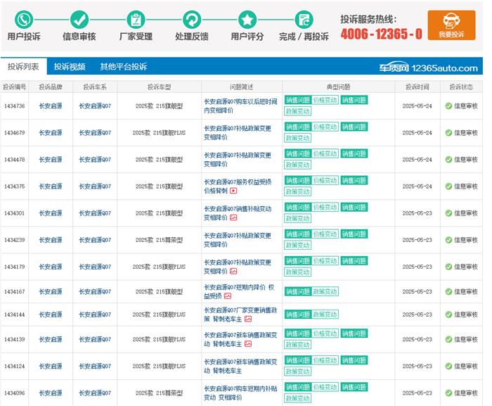Viewport: 492px width, 406px height.
Task: Click 信息审核 status text in row 1434096
Action: (466, 393)
